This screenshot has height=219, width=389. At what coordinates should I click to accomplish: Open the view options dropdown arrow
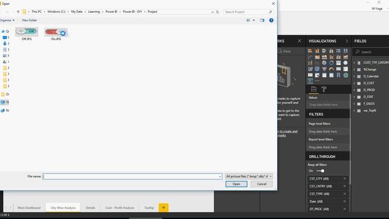(x=254, y=20)
